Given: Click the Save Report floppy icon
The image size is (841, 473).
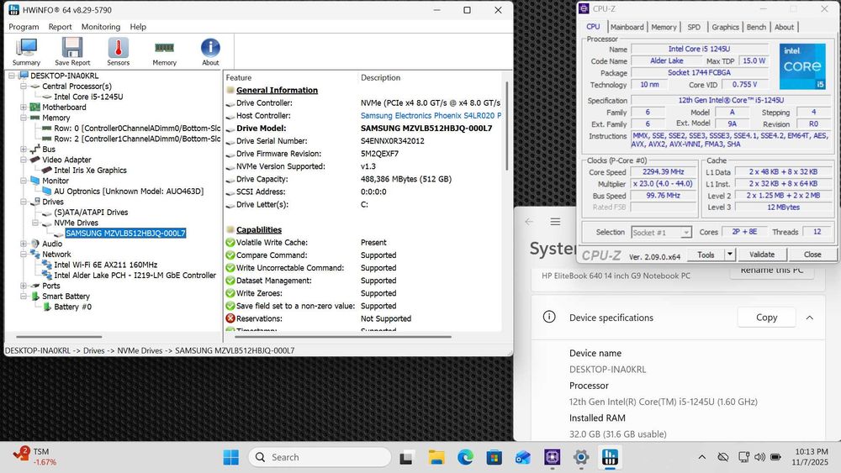Looking at the screenshot, I should (72, 51).
